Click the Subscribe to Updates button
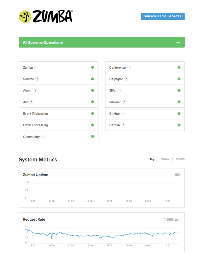The height and width of the screenshot is (255, 206). point(163,16)
